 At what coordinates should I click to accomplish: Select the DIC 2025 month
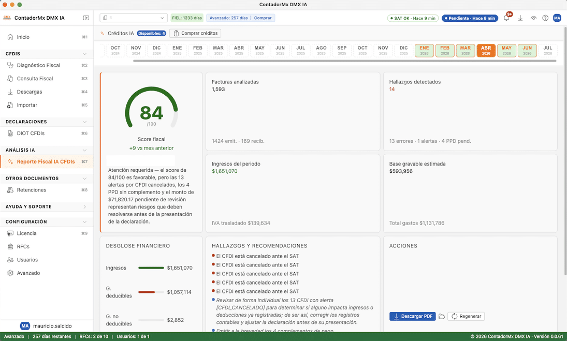pos(403,51)
